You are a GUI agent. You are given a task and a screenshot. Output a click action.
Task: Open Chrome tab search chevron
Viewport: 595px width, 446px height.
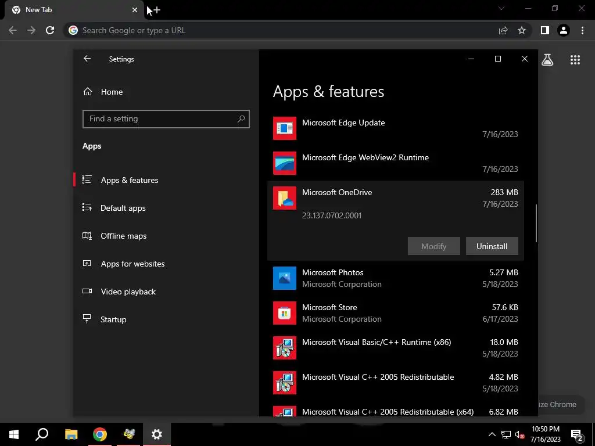pos(501,8)
